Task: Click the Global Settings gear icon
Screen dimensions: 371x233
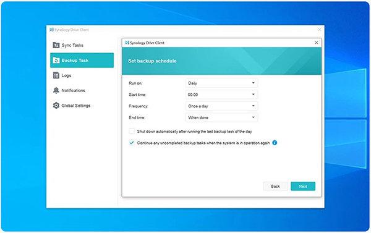Action: [x=56, y=106]
